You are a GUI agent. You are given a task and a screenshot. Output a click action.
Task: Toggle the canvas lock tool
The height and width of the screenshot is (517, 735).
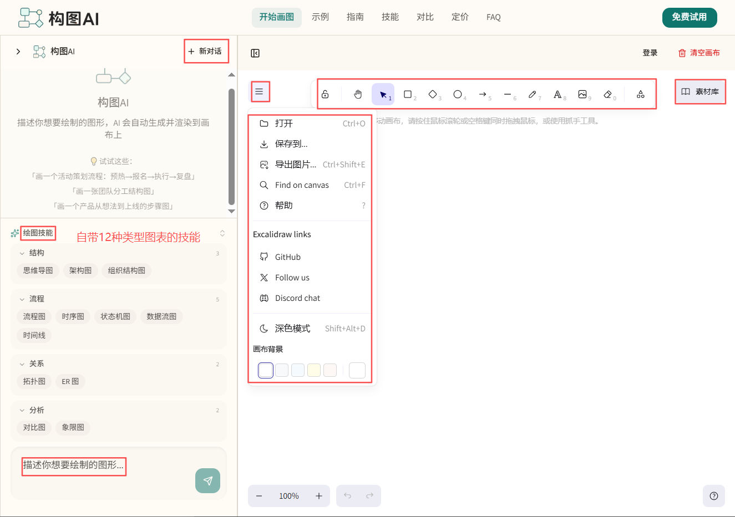click(325, 94)
